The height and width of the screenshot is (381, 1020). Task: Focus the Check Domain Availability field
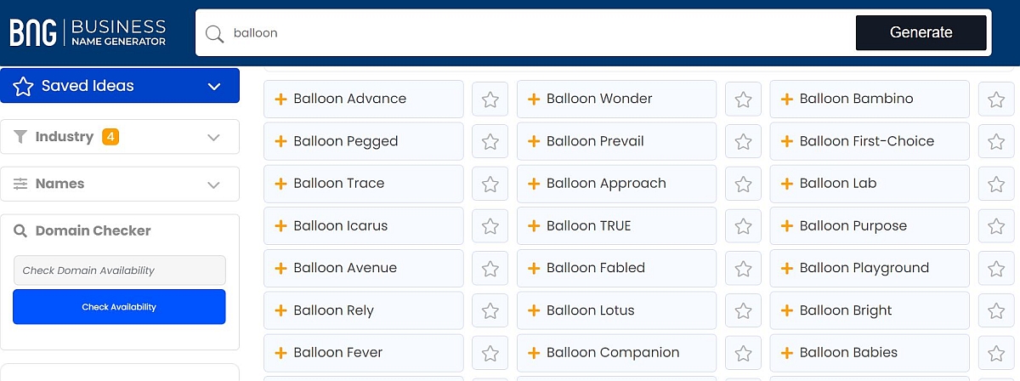click(x=119, y=270)
